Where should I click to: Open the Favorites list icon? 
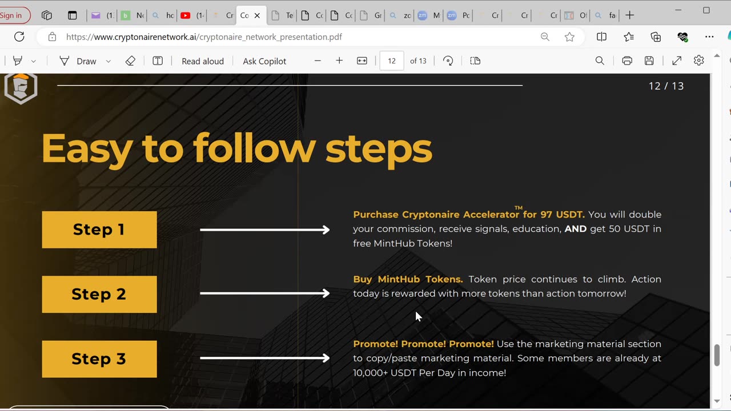pos(629,37)
